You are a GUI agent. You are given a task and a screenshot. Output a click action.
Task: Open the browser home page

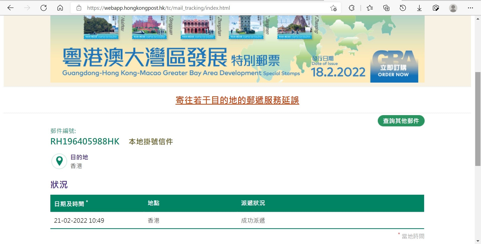point(60,8)
